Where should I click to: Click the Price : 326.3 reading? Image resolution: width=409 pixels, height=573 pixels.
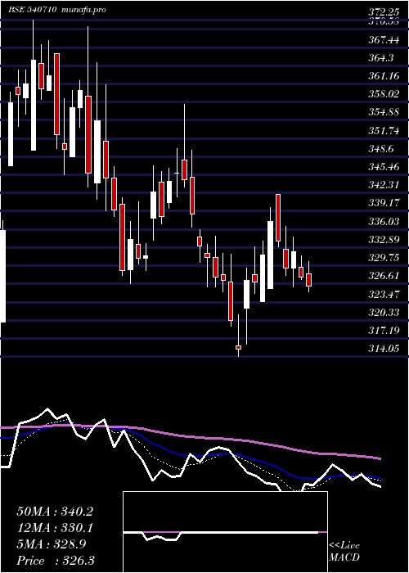pyautogui.click(x=56, y=561)
